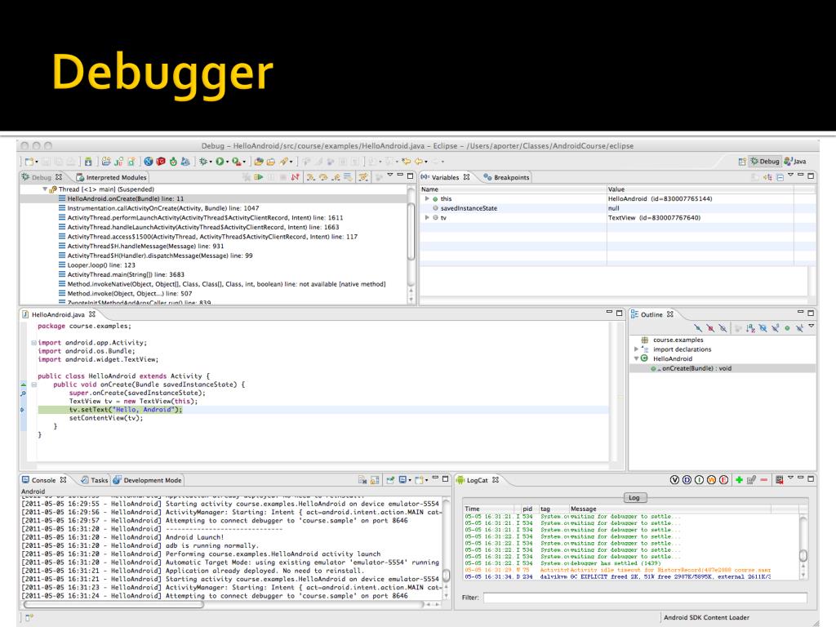Toggle the Debug (D) log level filter
836x627 pixels.
687,480
